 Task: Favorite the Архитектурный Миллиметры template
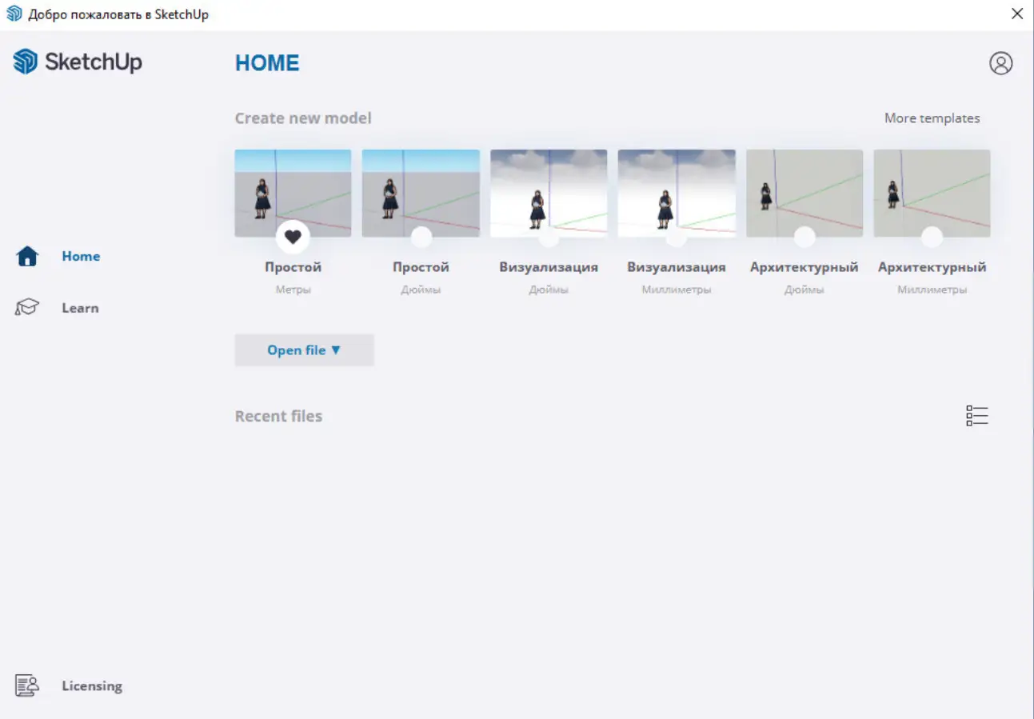tap(932, 237)
